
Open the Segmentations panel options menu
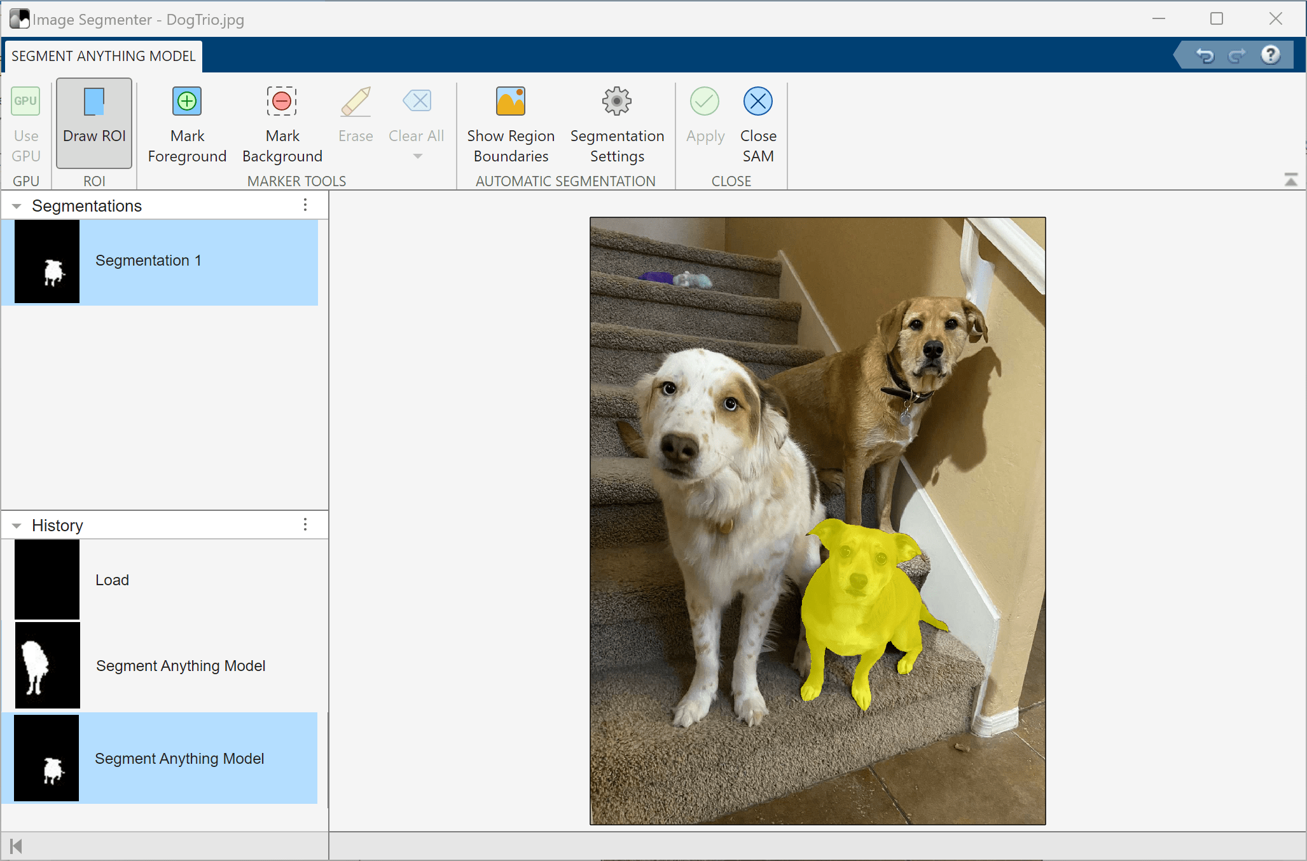point(305,205)
